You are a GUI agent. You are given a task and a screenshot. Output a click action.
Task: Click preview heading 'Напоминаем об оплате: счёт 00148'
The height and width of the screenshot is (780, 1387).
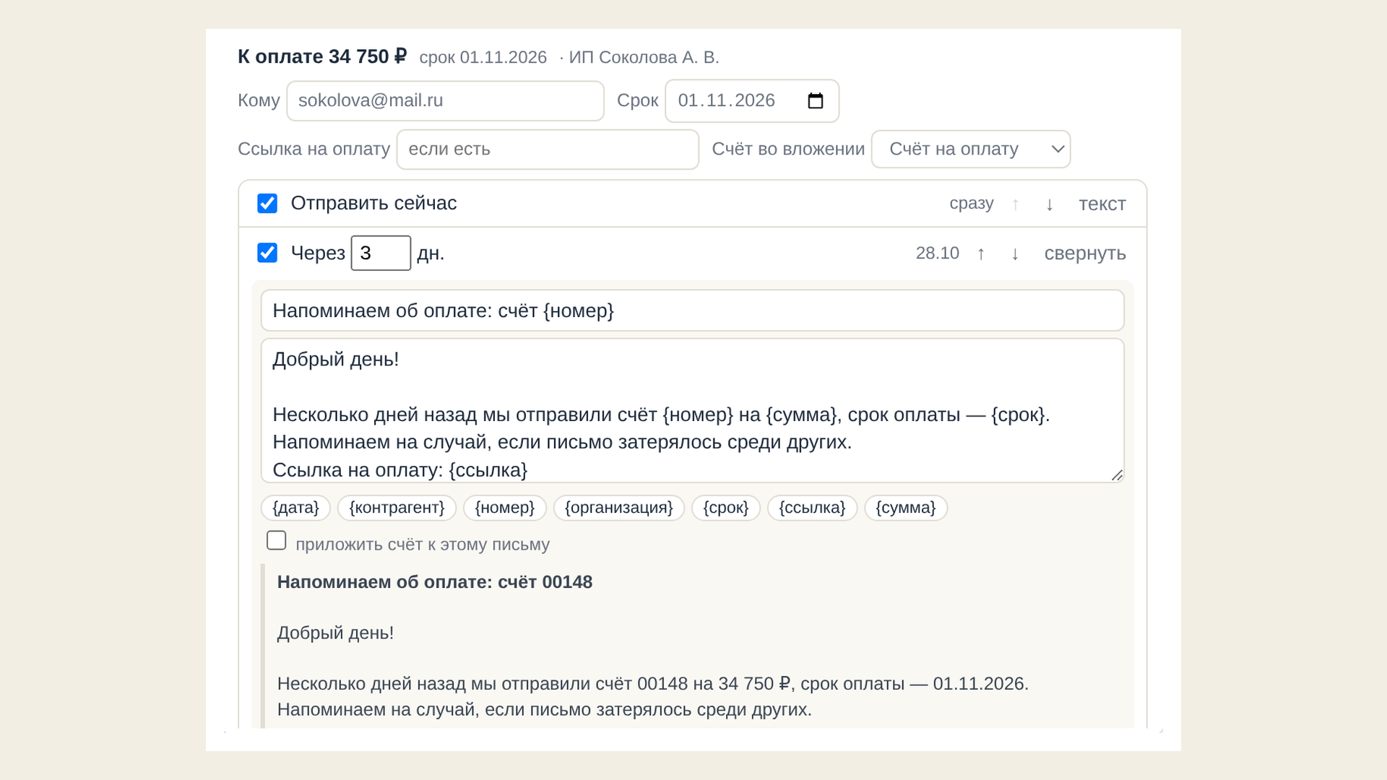[x=435, y=582]
